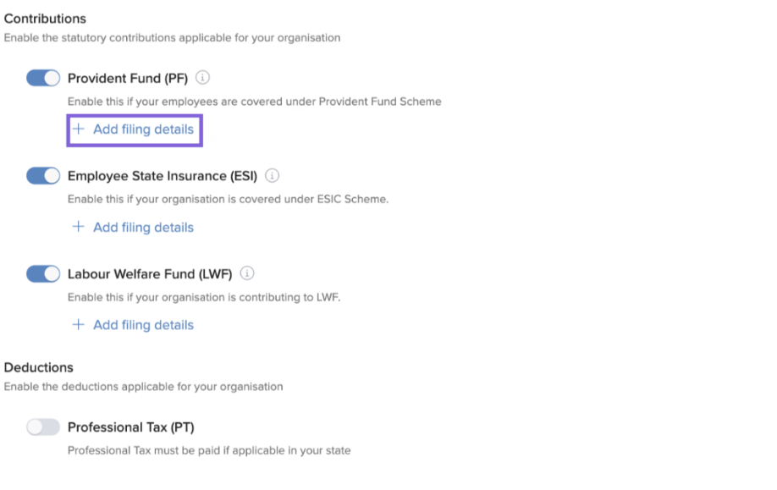Click the Deductions section heading

pyautogui.click(x=39, y=367)
